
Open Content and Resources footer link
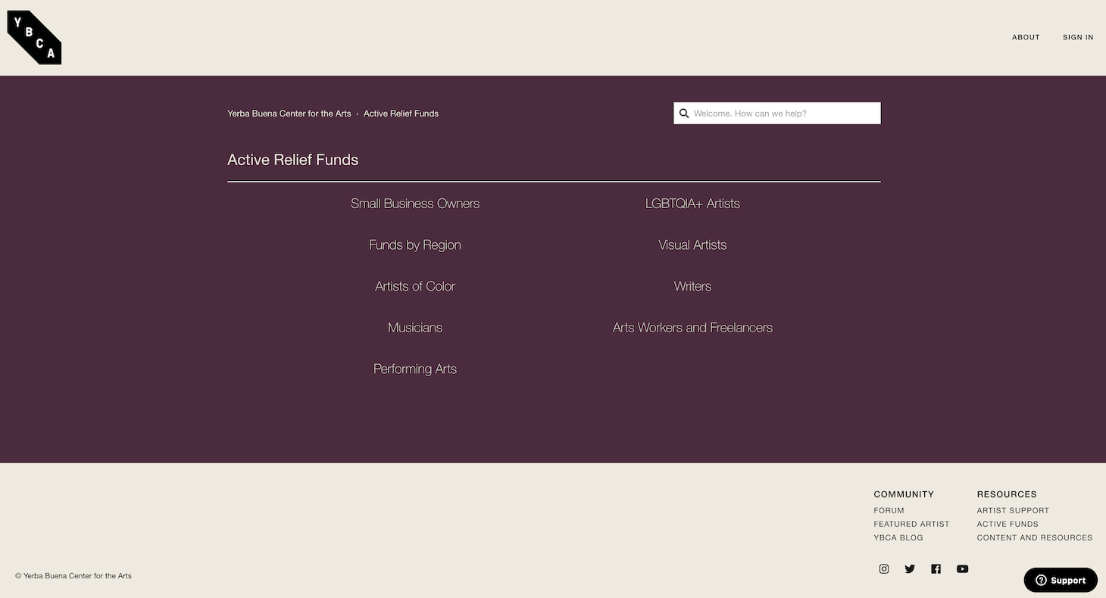(1035, 537)
